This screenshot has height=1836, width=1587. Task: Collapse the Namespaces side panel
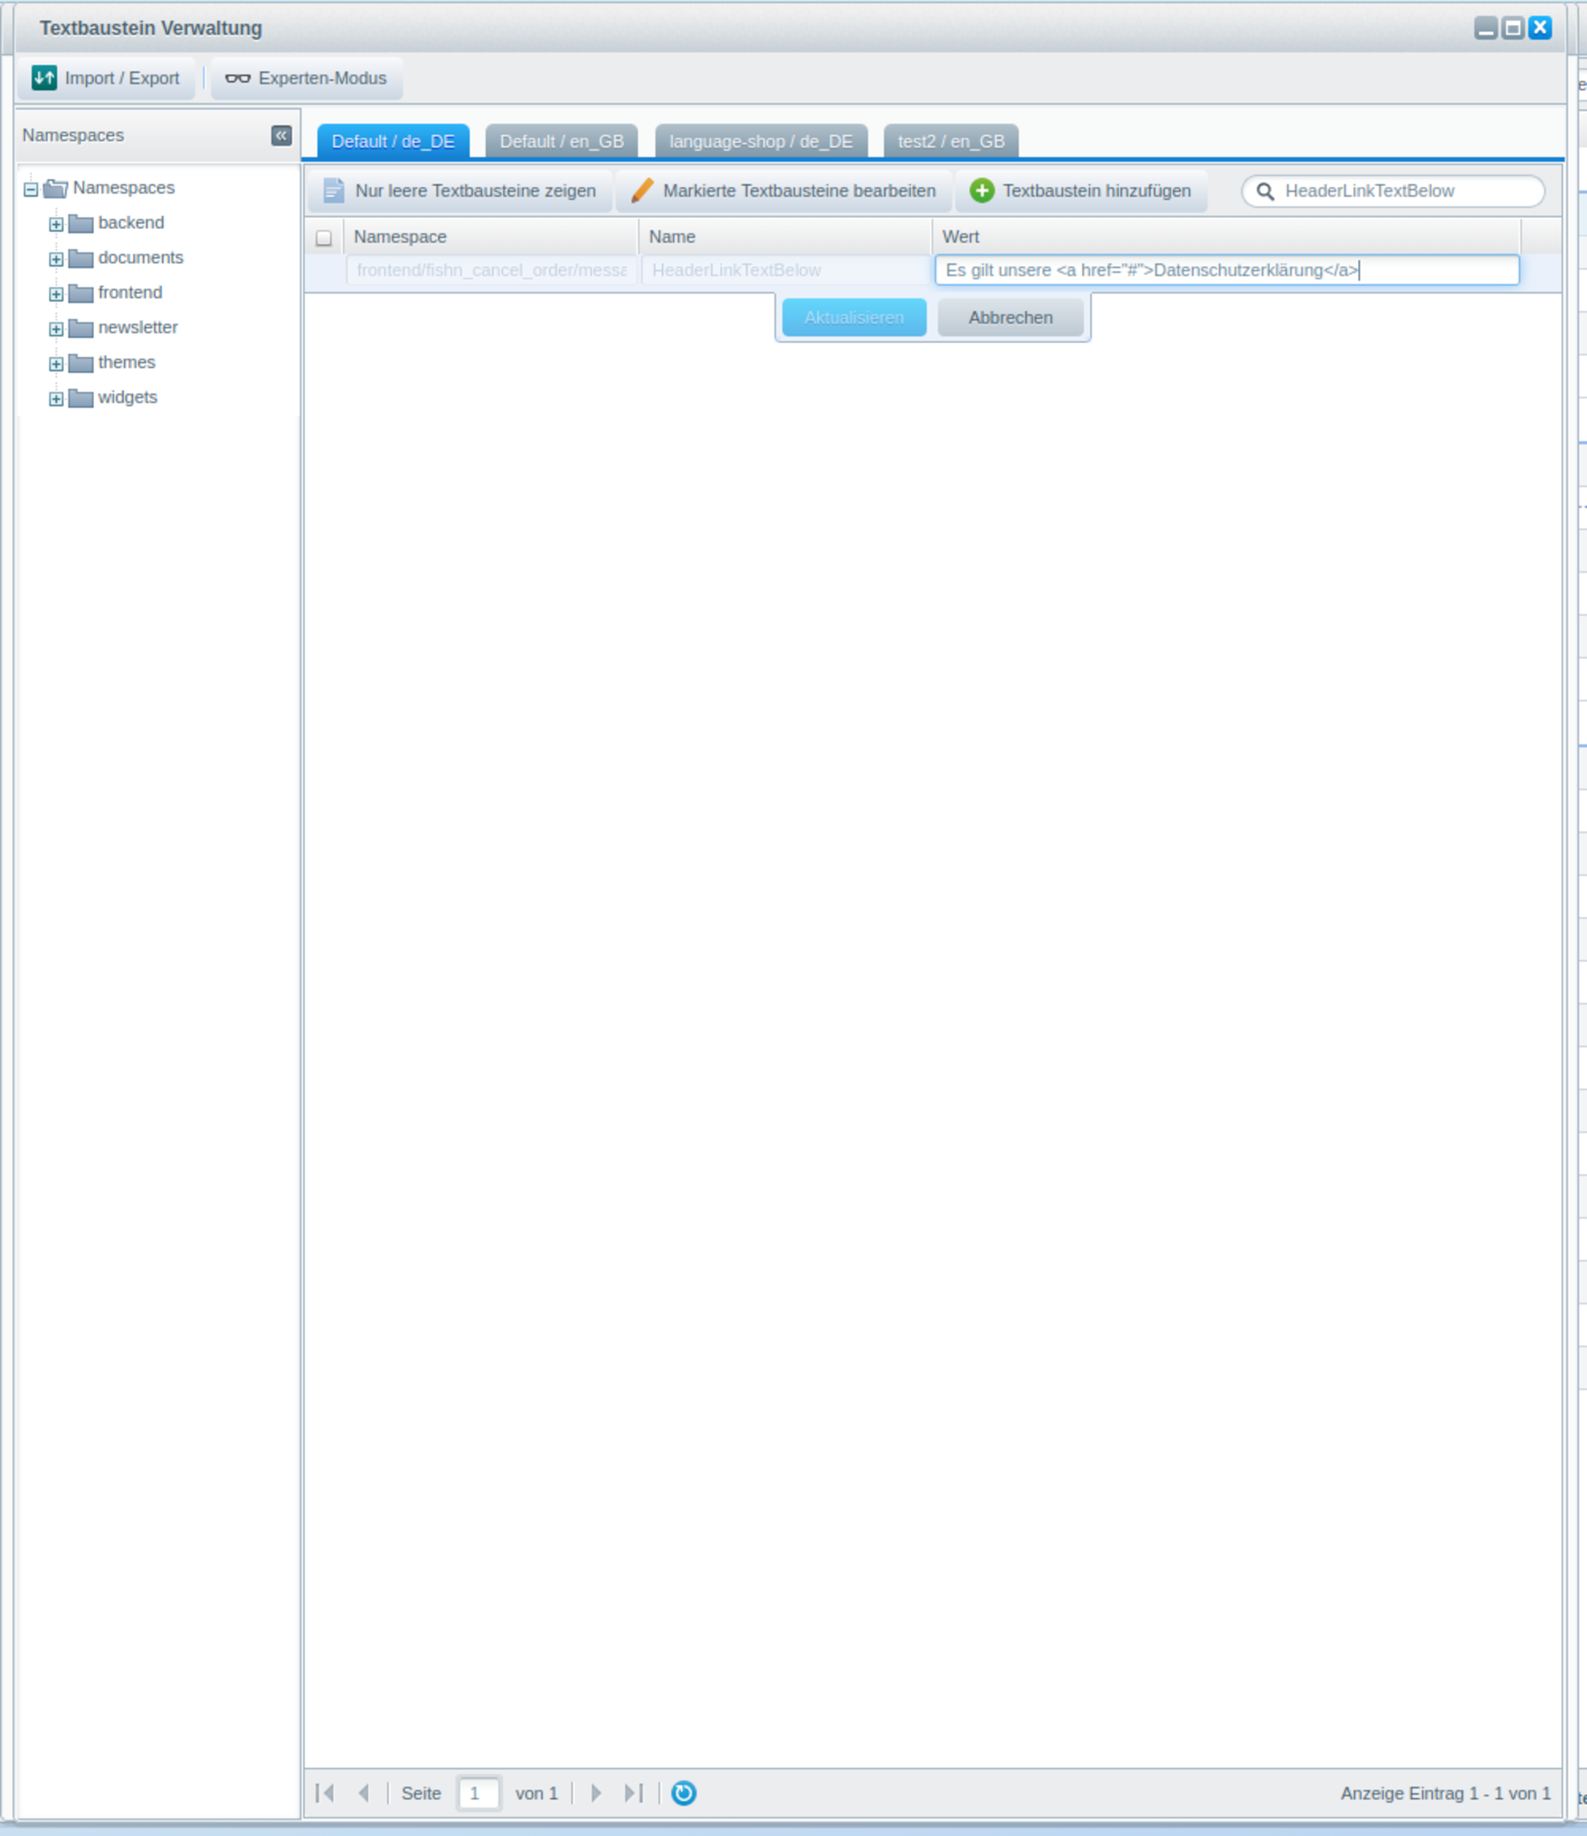(281, 135)
